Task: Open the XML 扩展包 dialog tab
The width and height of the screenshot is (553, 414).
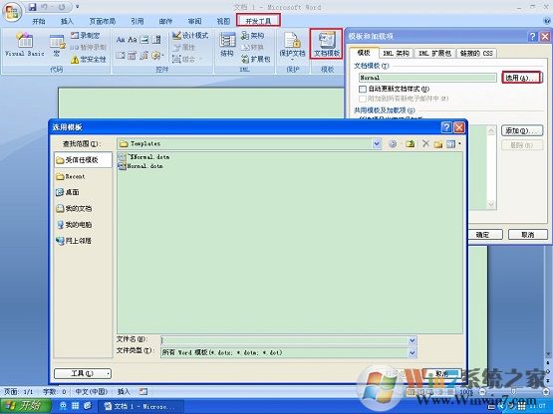Action: click(x=434, y=53)
